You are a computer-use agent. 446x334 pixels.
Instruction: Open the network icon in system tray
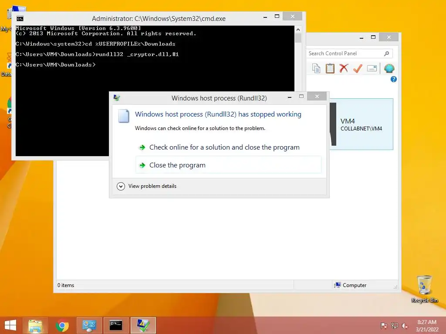(395, 325)
